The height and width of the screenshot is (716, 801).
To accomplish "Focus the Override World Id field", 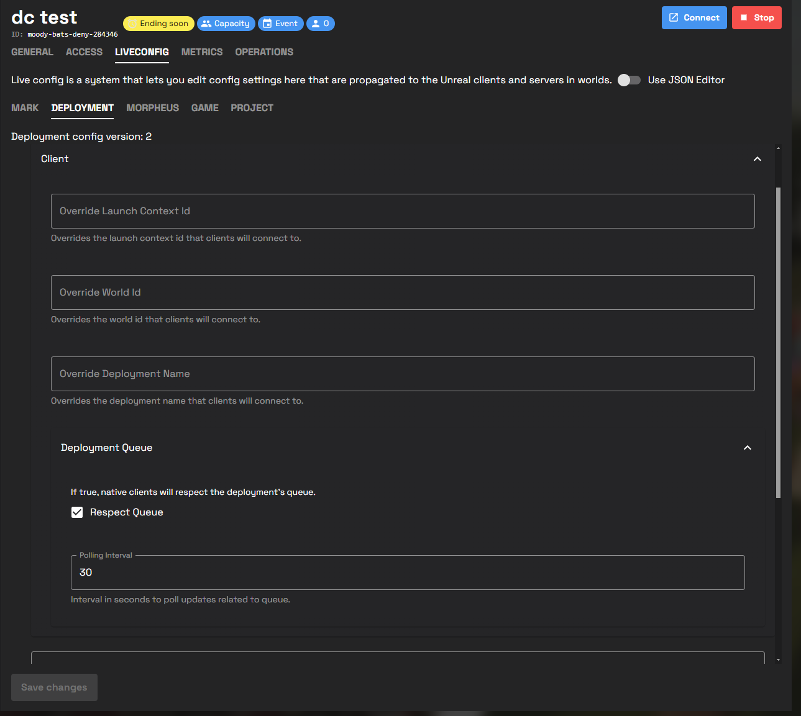I will click(402, 292).
